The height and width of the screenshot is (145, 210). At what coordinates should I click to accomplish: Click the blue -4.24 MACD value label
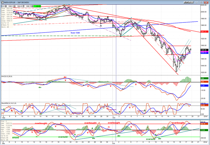204,85
